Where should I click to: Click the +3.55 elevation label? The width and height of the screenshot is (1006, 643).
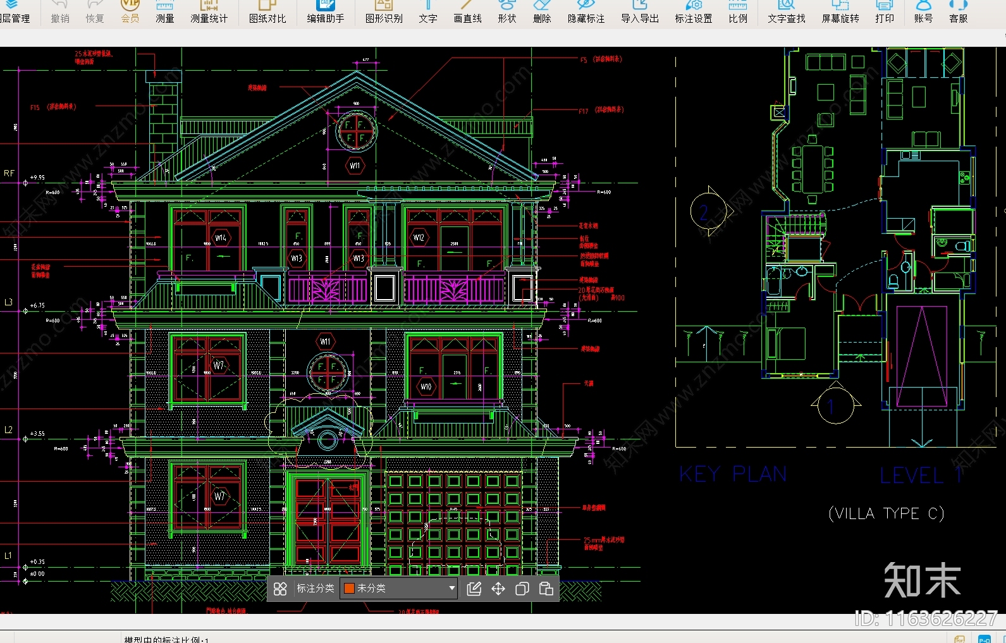point(37,434)
